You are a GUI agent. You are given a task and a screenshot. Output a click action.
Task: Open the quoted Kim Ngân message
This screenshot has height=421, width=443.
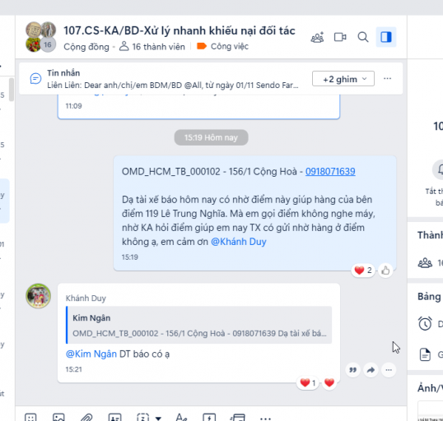tap(198, 325)
